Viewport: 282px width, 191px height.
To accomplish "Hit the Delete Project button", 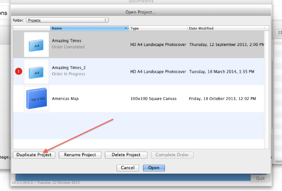I will (x=126, y=155).
